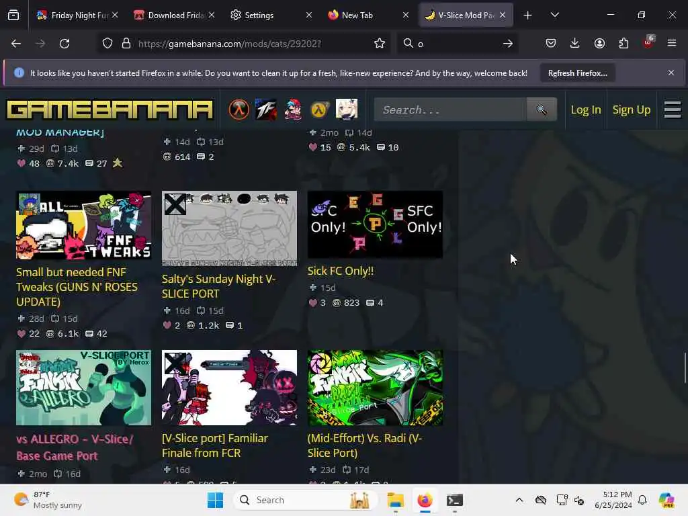
Task: Open the extensions puzzle icon
Action: tap(623, 44)
